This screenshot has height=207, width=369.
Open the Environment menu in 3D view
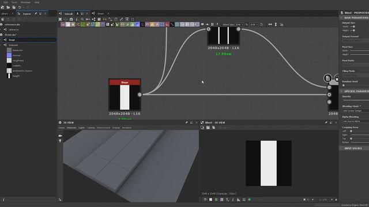[x=104, y=128]
